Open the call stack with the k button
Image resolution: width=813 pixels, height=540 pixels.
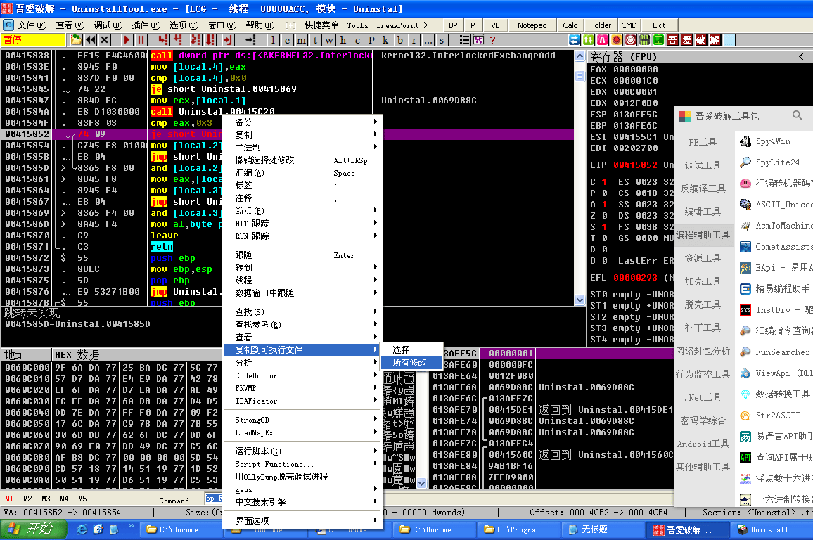[x=385, y=40]
